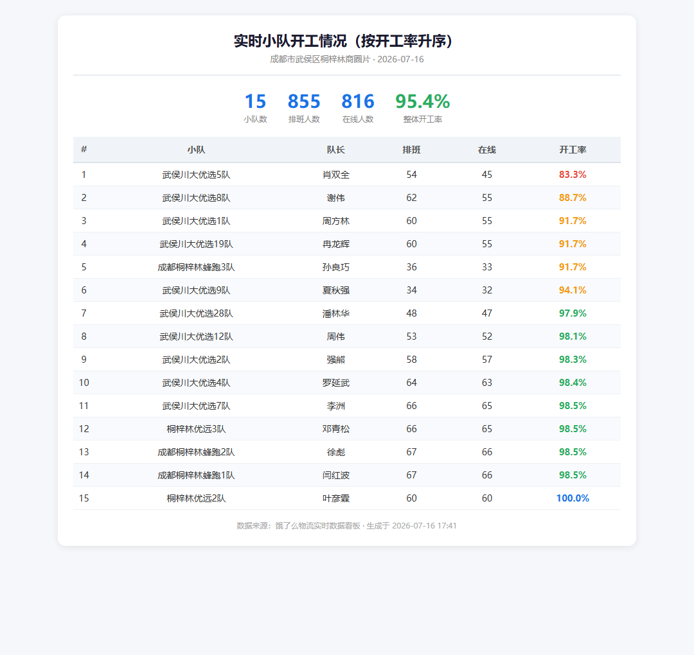The image size is (694, 655).
Task: Click the green rate 97.9%
Action: [x=573, y=313]
